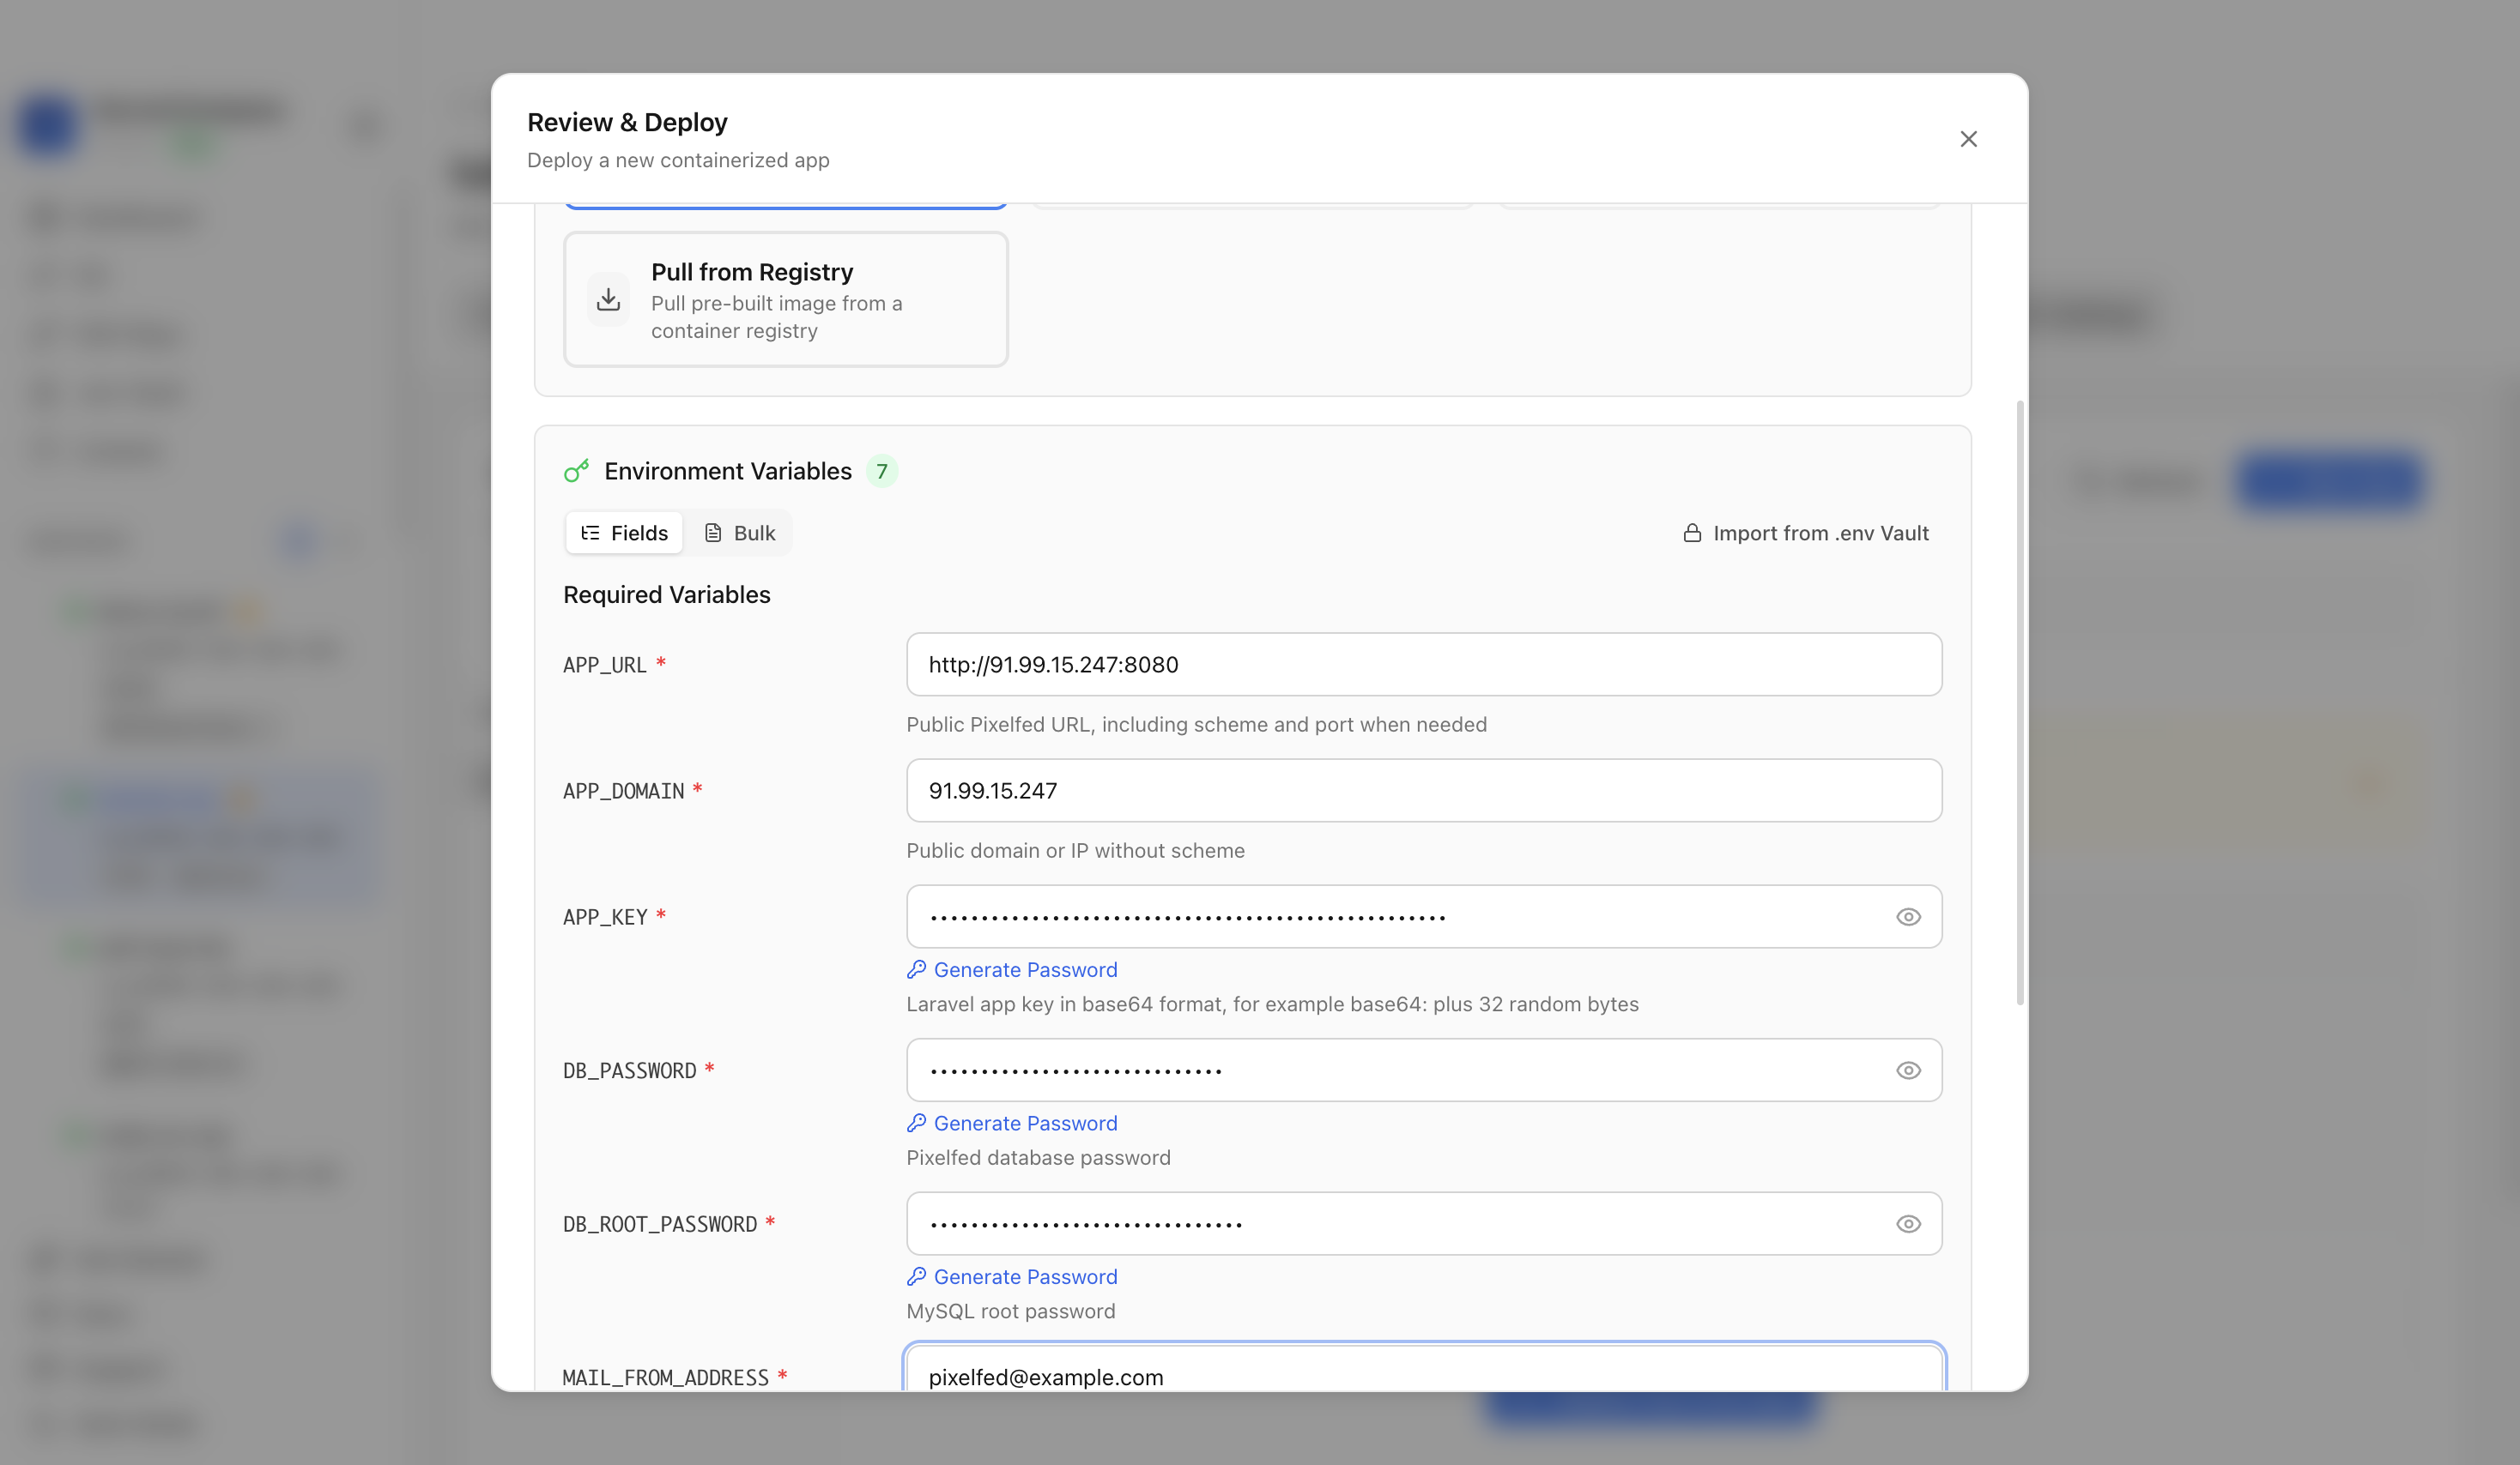Show the DB_PASSWORD value with eye icon

point(1908,1070)
